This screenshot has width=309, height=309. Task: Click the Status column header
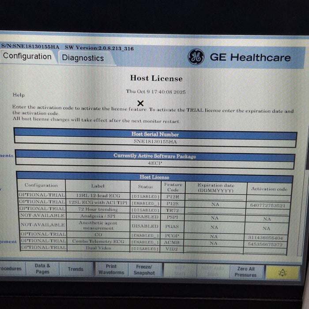pyautogui.click(x=145, y=186)
